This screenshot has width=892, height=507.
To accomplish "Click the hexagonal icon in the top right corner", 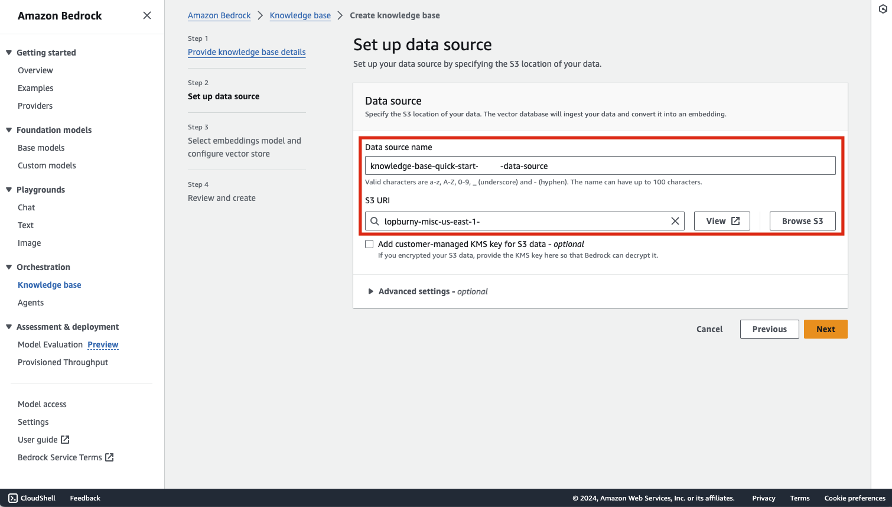I will point(883,9).
